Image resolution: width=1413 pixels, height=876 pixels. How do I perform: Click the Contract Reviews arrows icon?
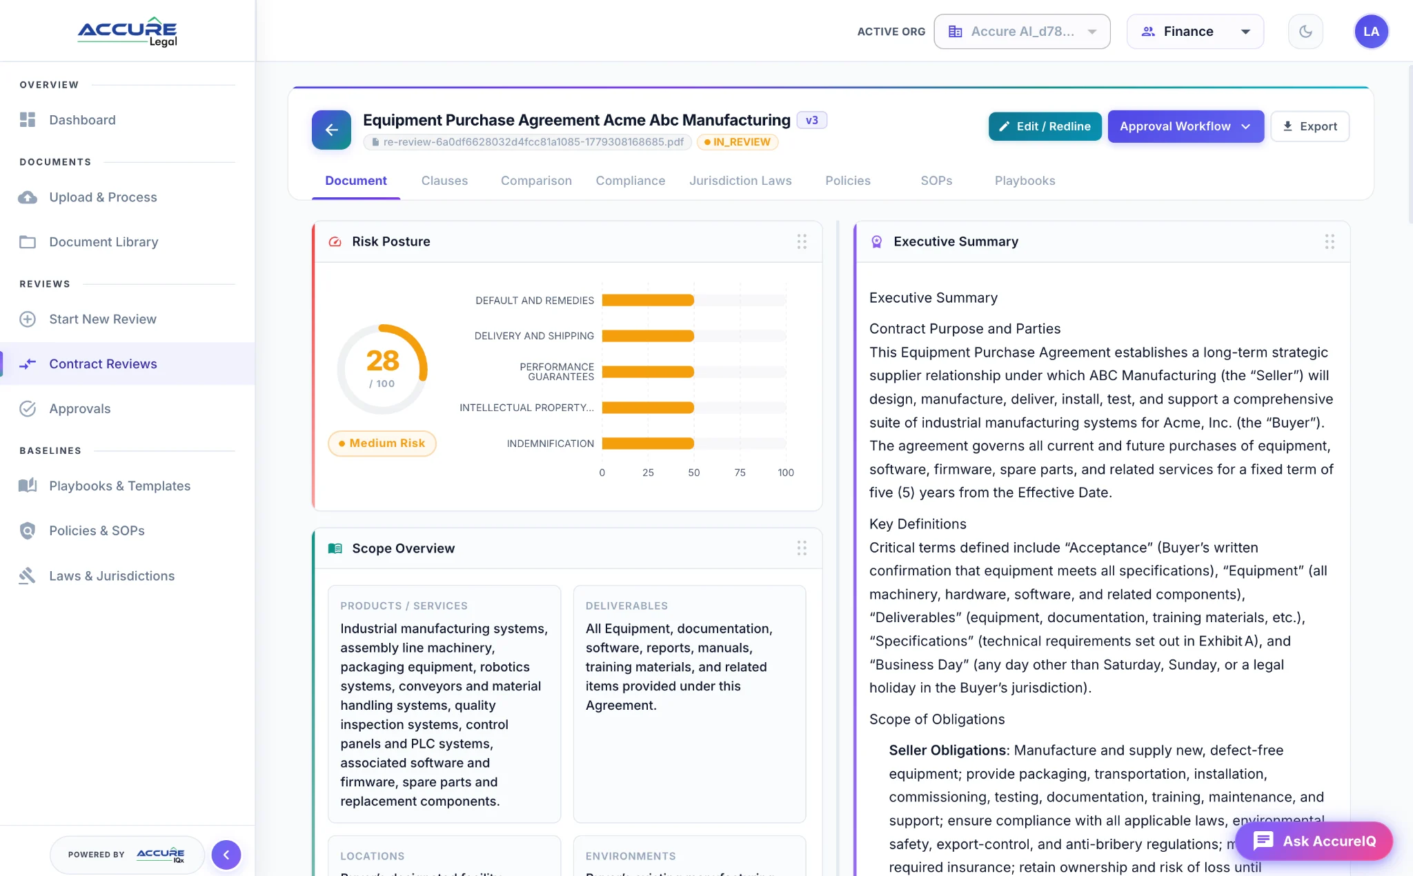28,364
